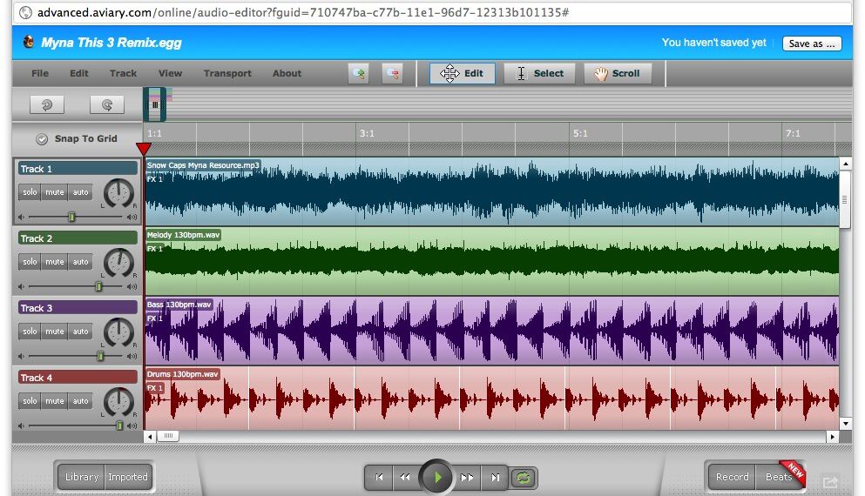This screenshot has height=496, width=865.
Task: Open the File menu
Action: coord(40,74)
